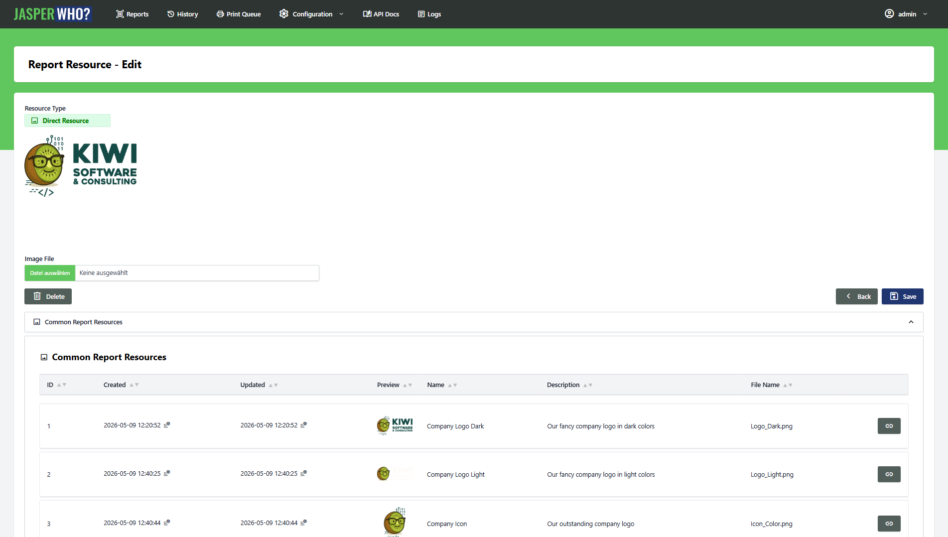Click the Company Logo Dark preview thumbnail

tap(395, 426)
